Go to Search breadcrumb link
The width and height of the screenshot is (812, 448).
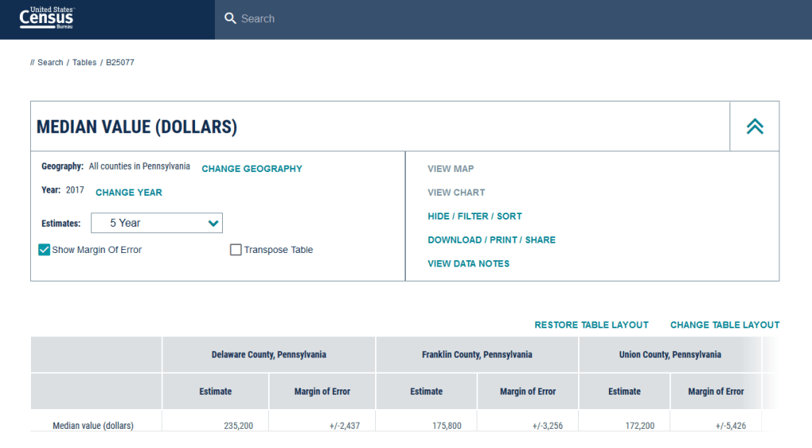(50, 63)
